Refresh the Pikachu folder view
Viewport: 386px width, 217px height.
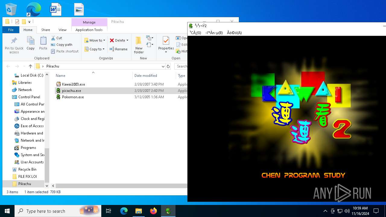click(168, 66)
